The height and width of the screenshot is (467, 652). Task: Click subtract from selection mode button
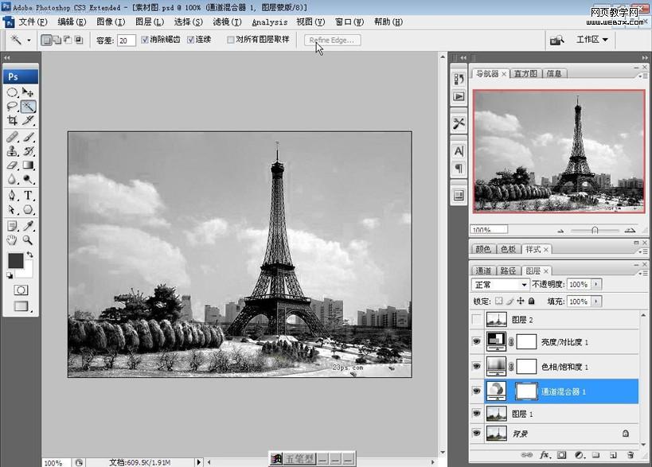pos(68,40)
